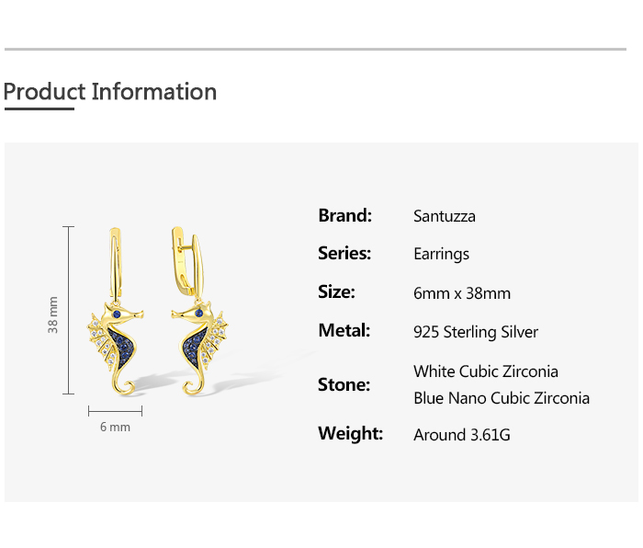
Task: Click the White Cubic Zirconia text
Action: [486, 371]
